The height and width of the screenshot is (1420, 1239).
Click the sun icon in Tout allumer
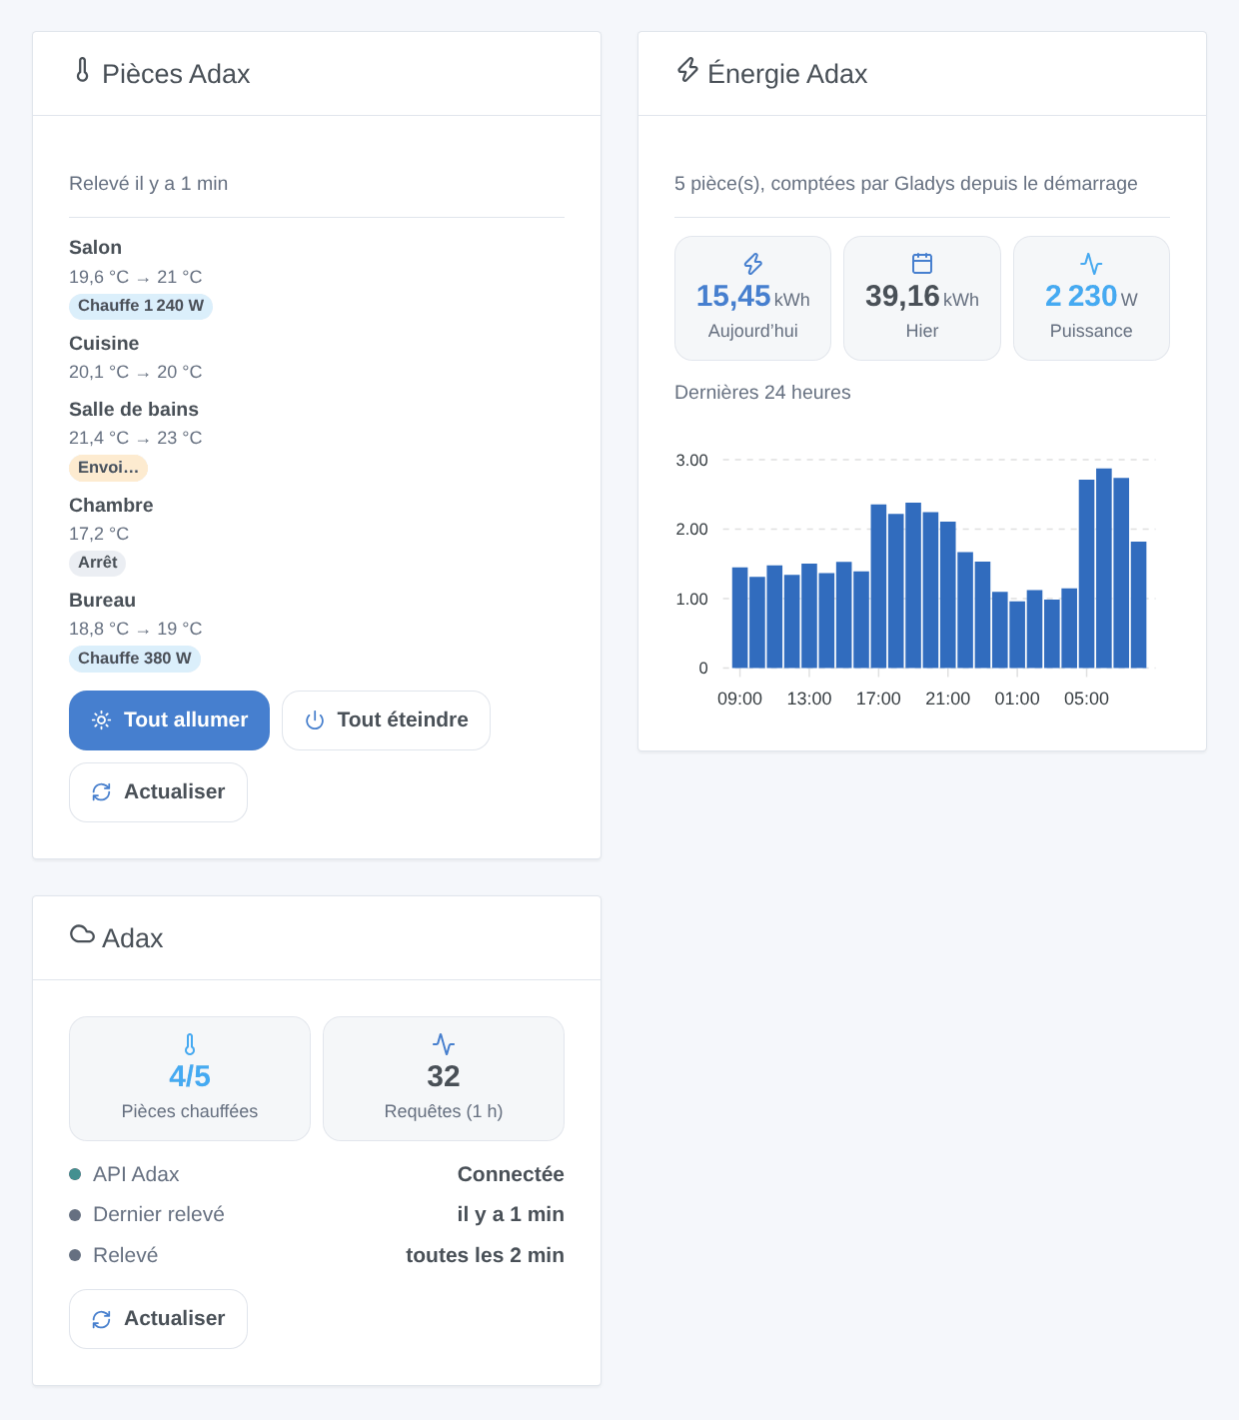tap(101, 720)
